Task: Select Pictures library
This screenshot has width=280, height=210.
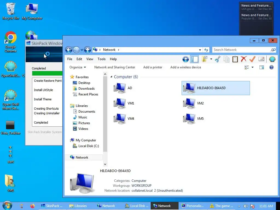Action: coord(84,123)
